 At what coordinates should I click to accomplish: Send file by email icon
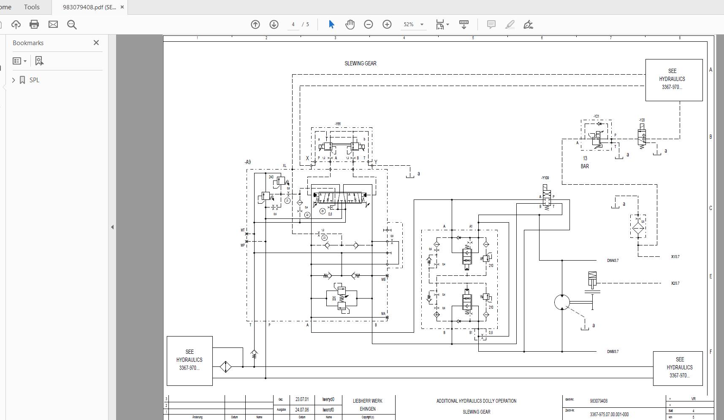[x=53, y=24]
